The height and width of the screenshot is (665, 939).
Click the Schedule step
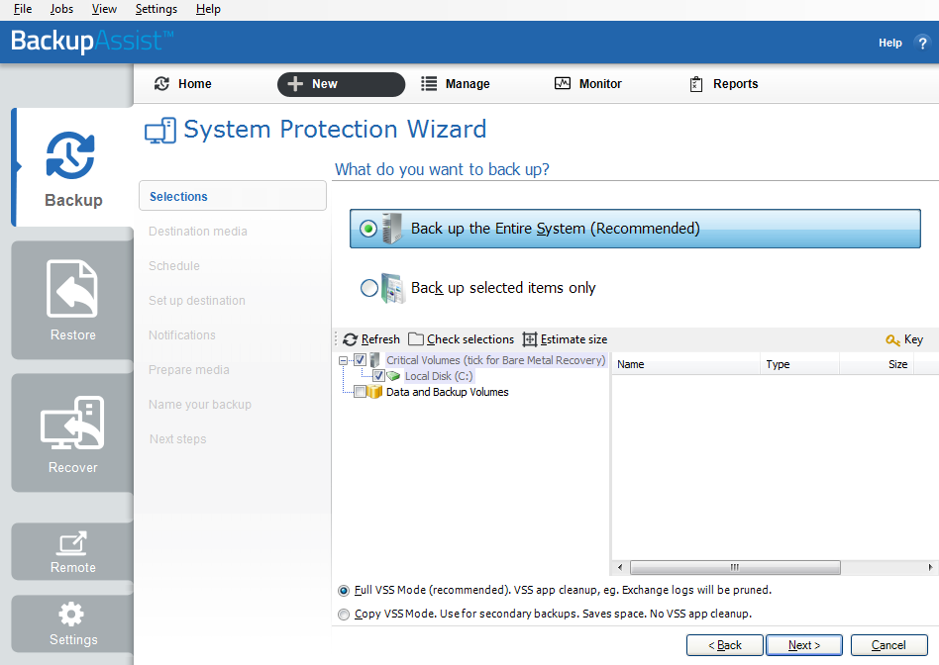(x=174, y=266)
